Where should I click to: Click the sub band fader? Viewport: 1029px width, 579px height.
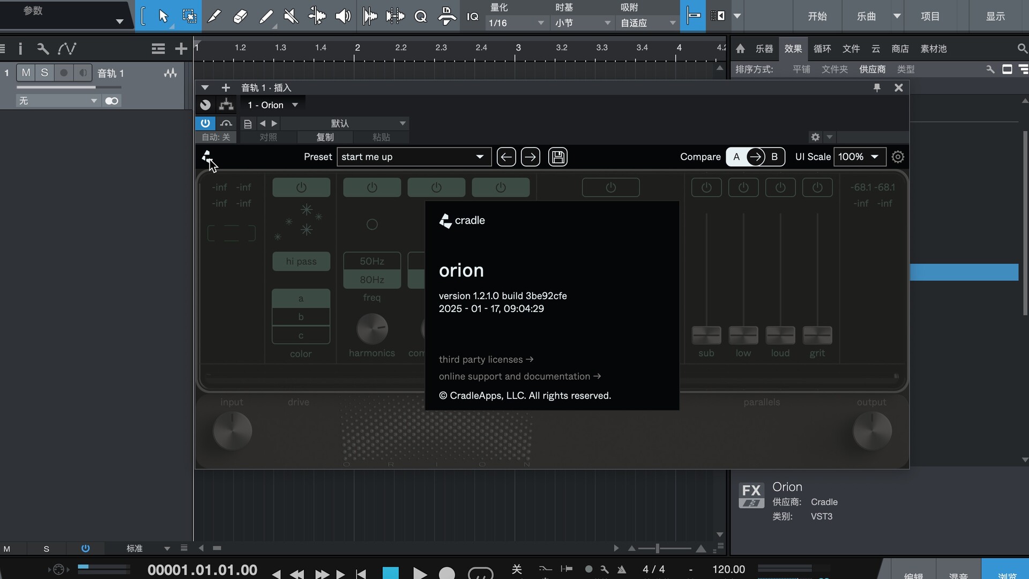click(706, 335)
